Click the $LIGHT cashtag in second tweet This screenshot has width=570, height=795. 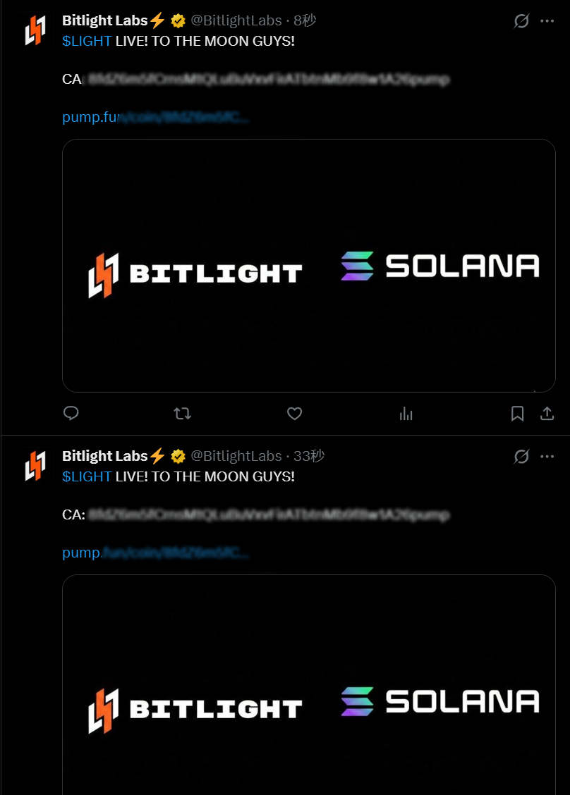(87, 476)
